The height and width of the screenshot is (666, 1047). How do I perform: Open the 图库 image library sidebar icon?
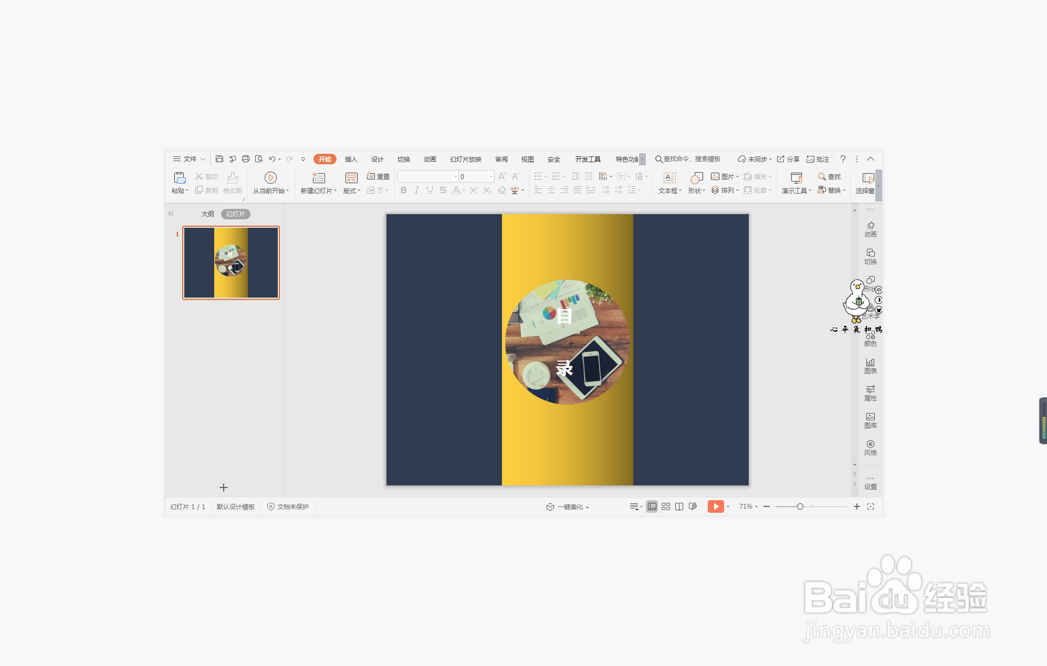pyautogui.click(x=870, y=420)
